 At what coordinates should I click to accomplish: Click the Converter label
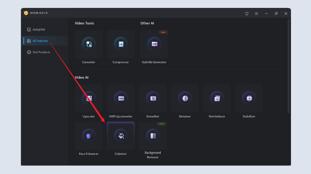[x=89, y=62]
